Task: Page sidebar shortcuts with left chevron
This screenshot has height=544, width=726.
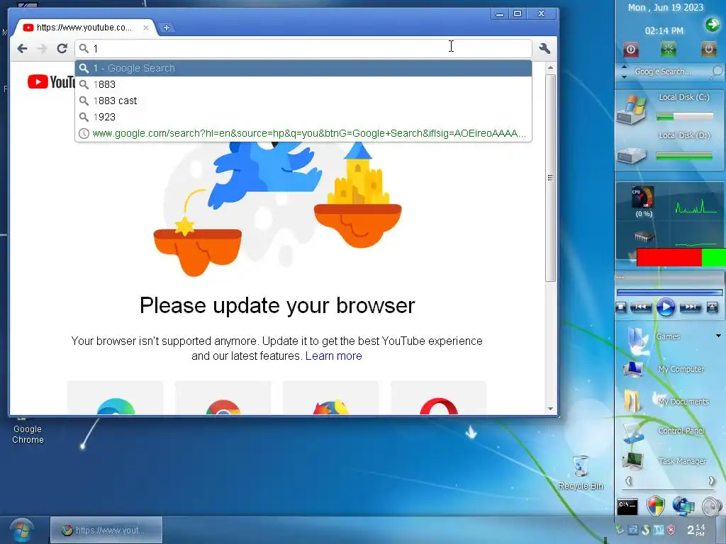Action: 628,481
